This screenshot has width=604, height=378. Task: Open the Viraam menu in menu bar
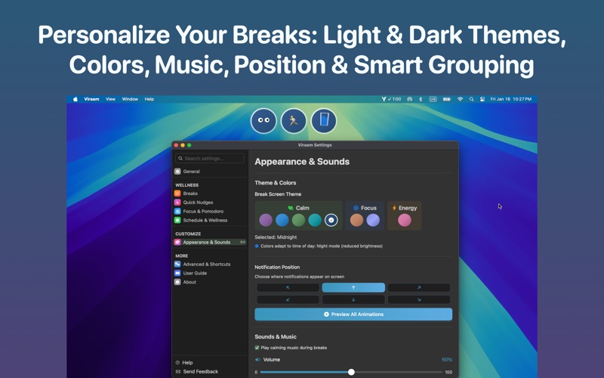tap(91, 99)
